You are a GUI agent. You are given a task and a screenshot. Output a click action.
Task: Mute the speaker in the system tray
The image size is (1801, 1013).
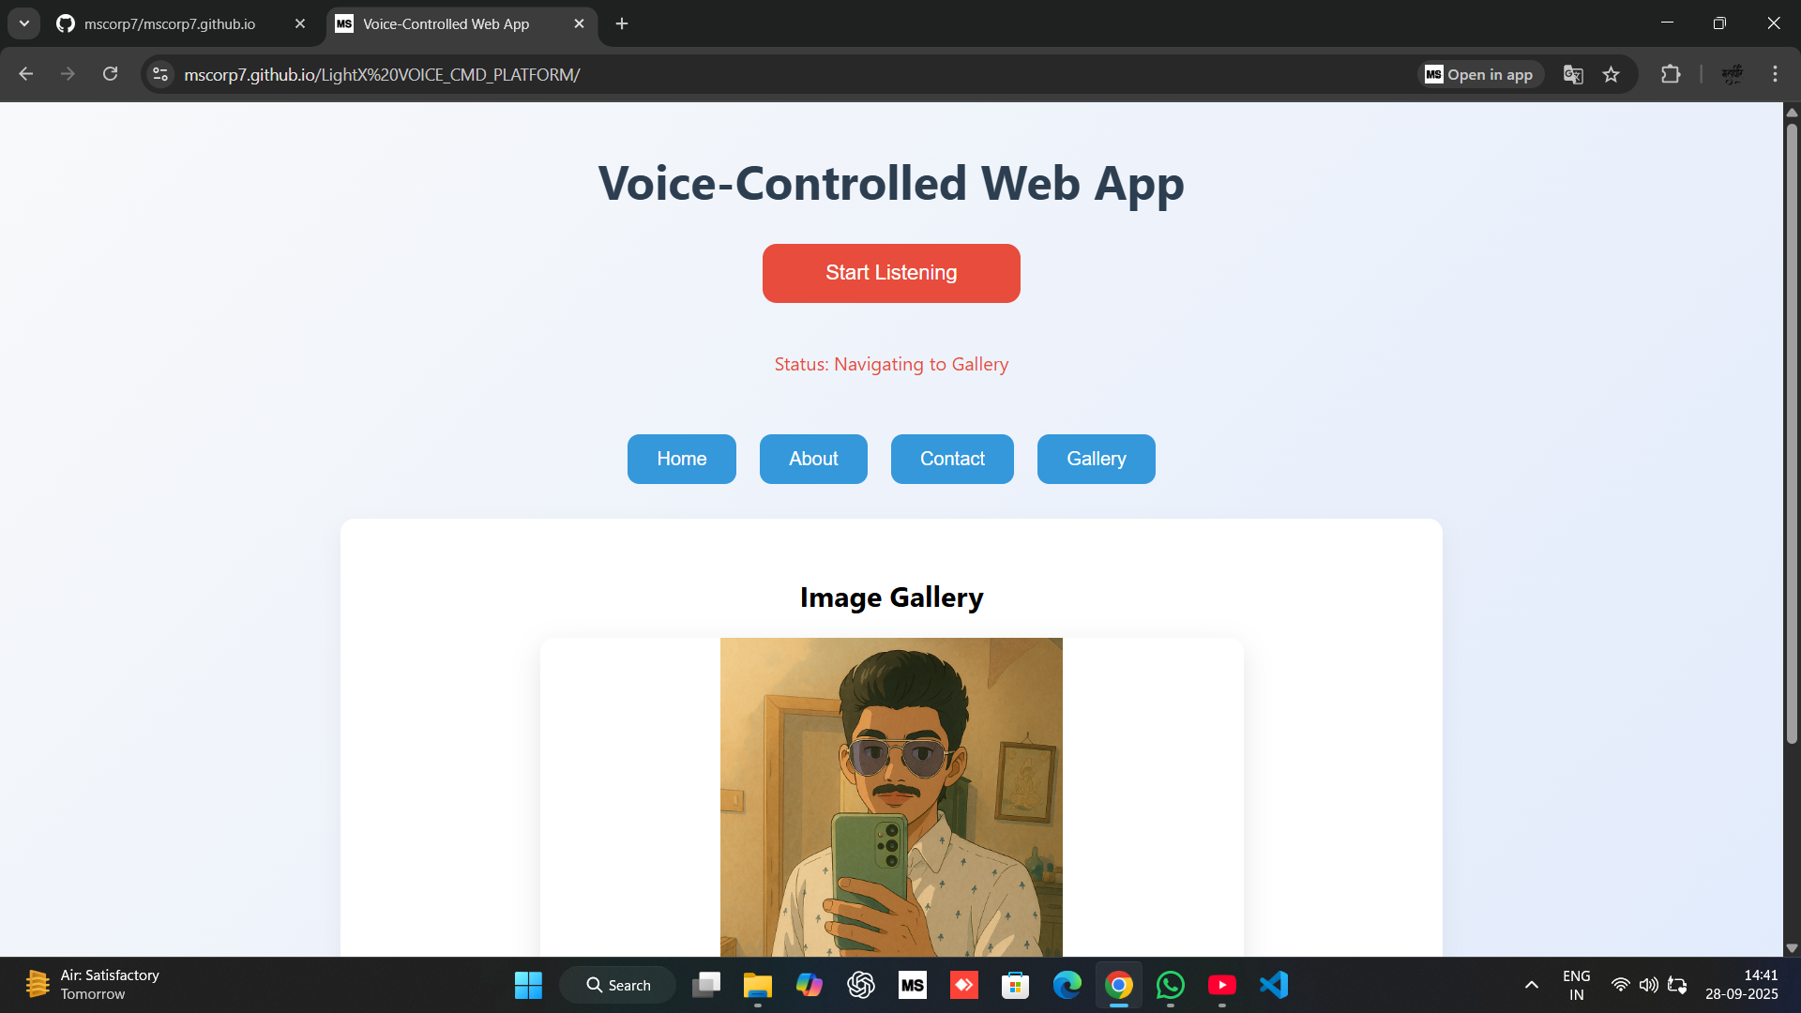(x=1649, y=984)
